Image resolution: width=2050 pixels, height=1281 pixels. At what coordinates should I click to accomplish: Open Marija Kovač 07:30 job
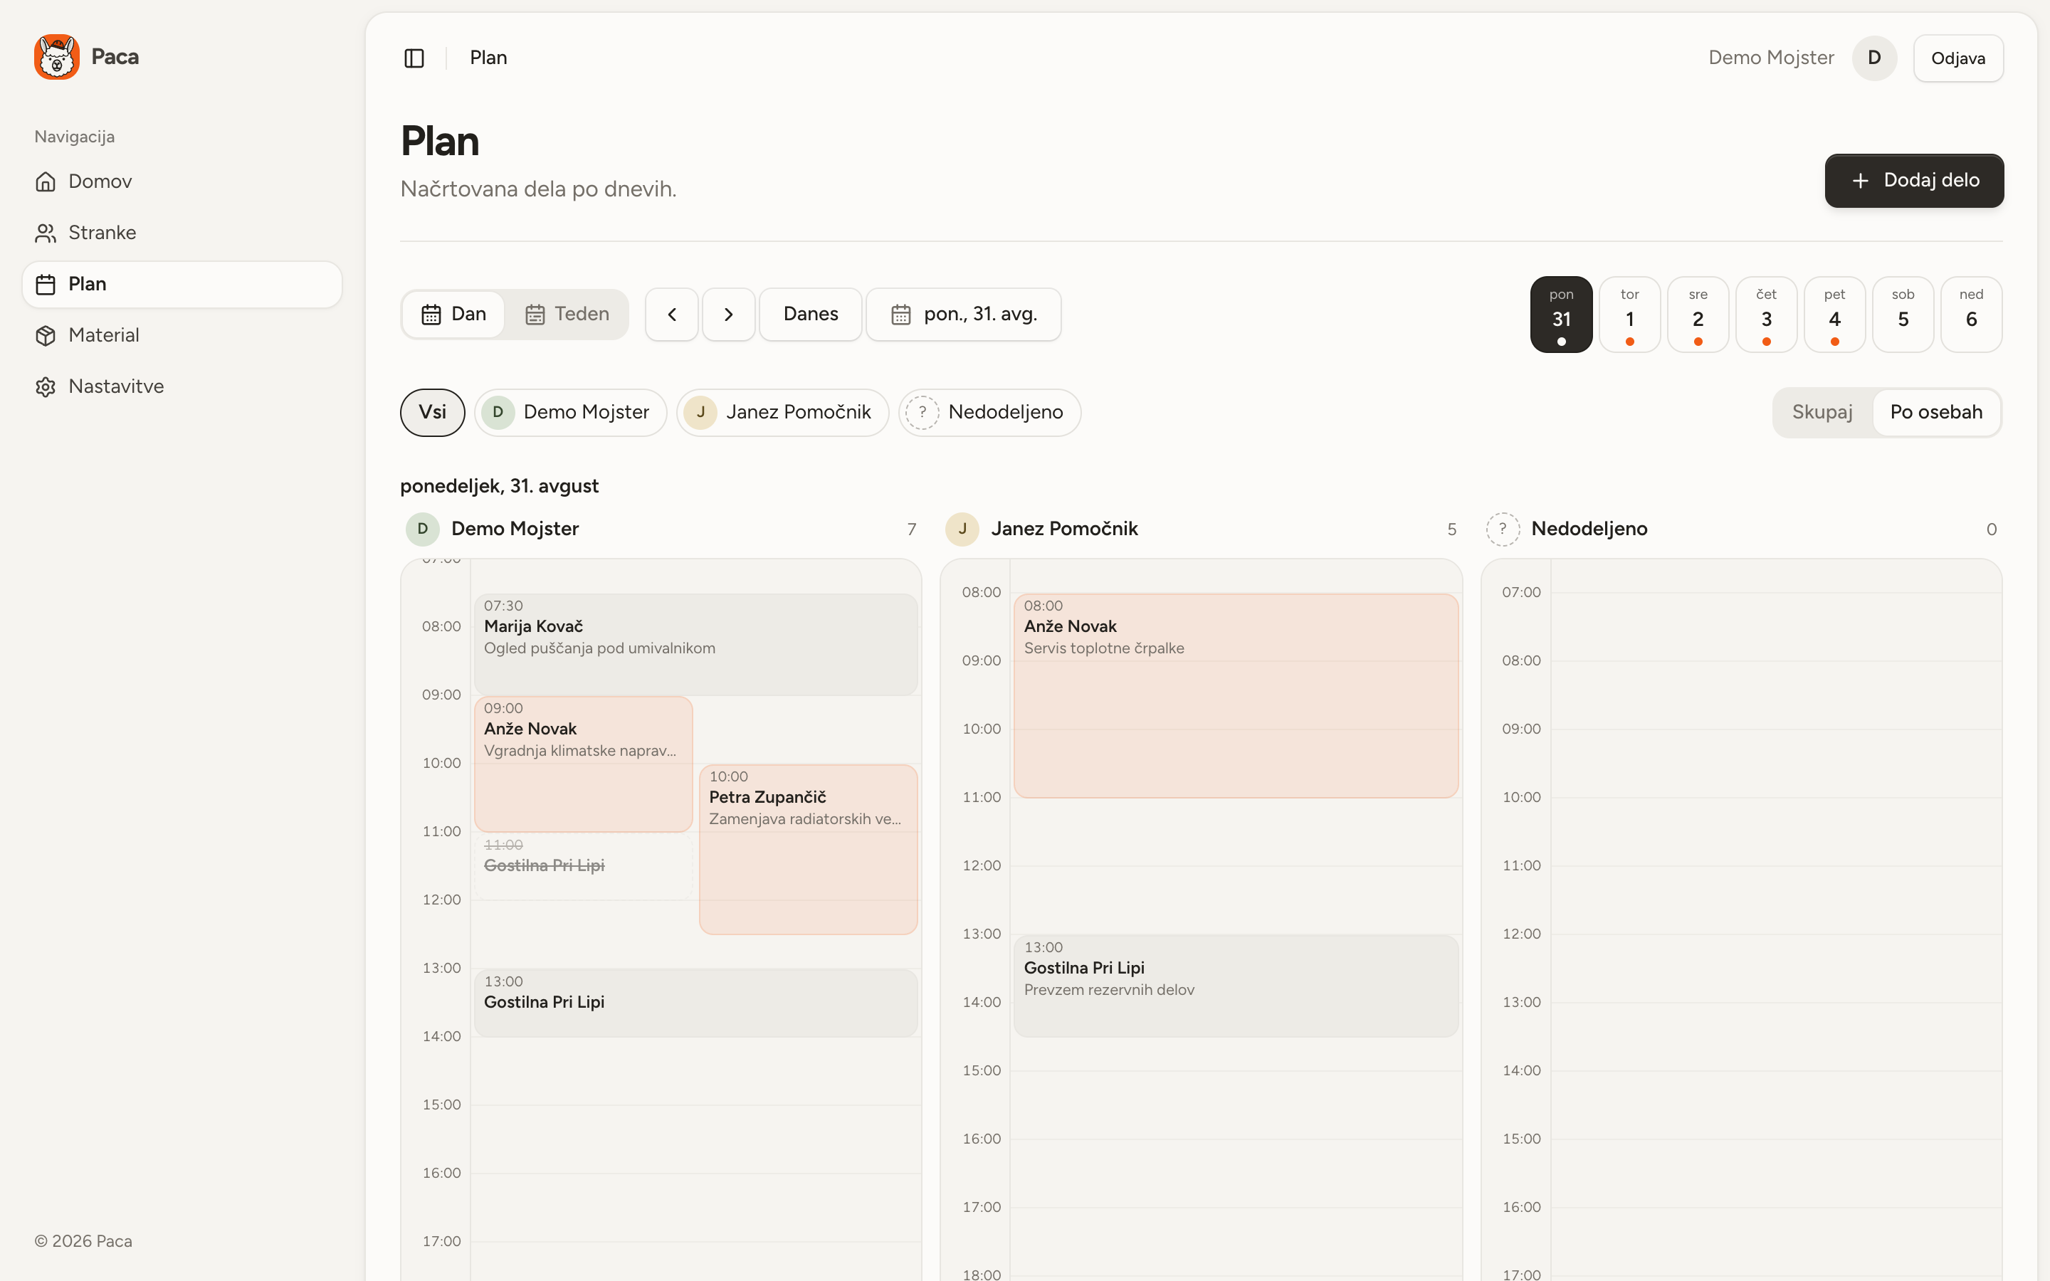[695, 645]
